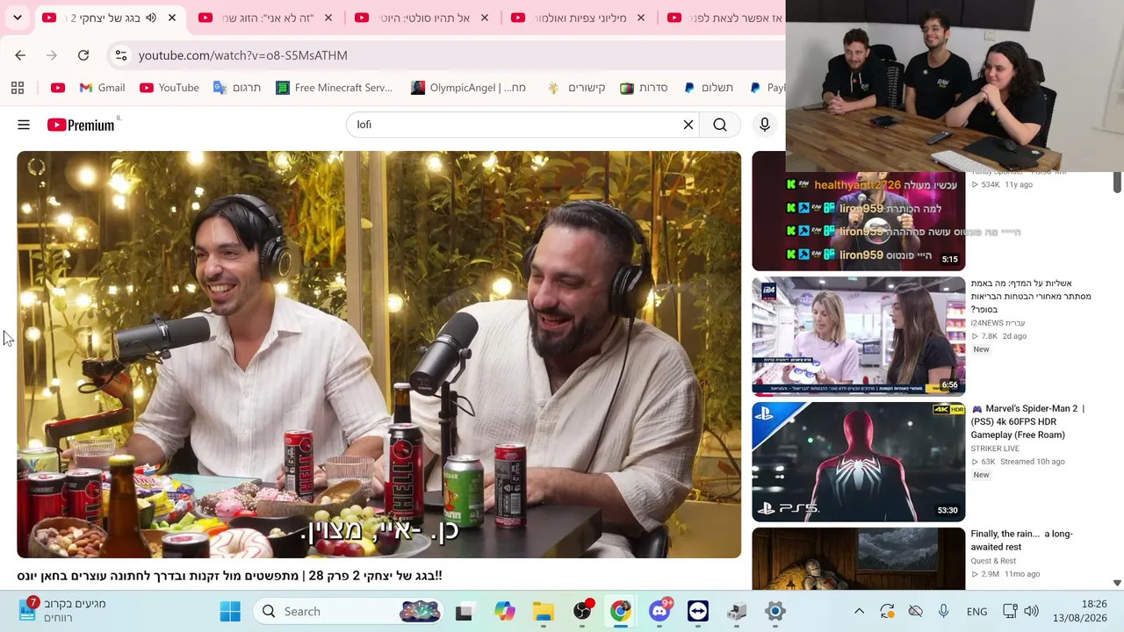Viewport: 1124px width, 632px height.
Task: Open OBS Studio from the taskbar
Action: 582,611
